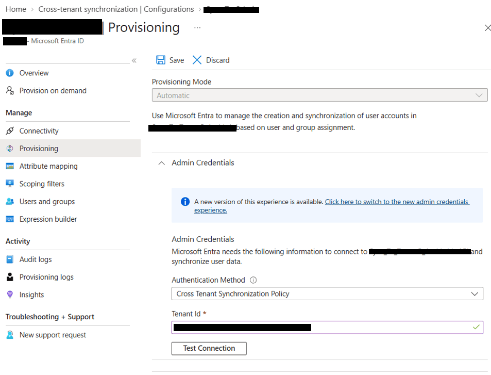491x375 pixels.
Task: Click the New support request agent icon
Action: pos(10,335)
